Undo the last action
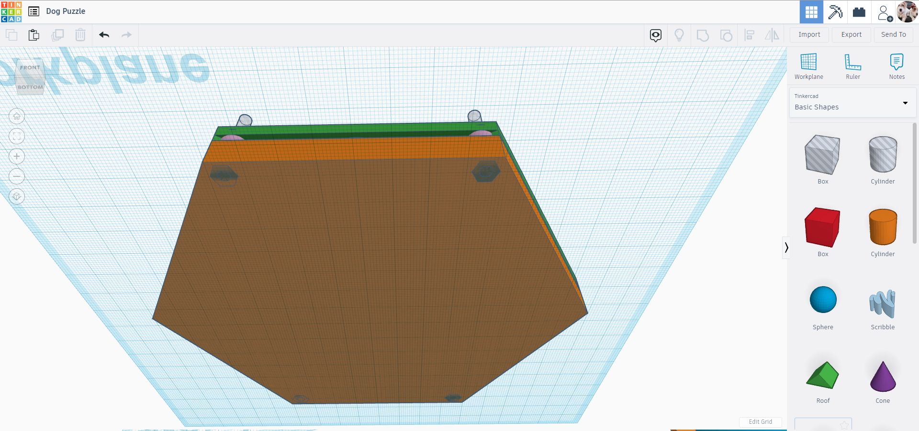Image resolution: width=919 pixels, height=431 pixels. coord(104,35)
